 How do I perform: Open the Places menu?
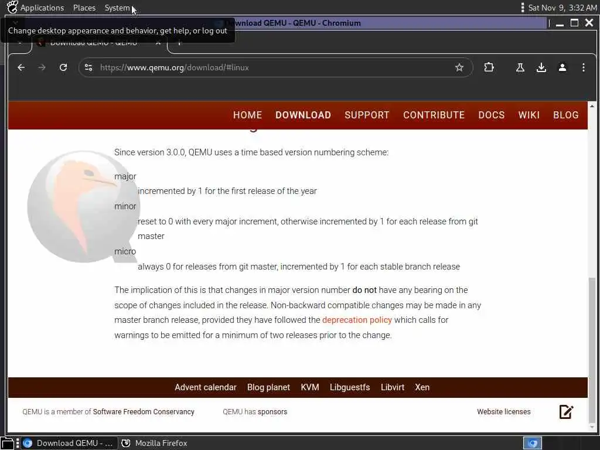(x=84, y=8)
